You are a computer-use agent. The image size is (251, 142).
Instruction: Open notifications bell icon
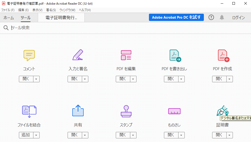[222, 18]
